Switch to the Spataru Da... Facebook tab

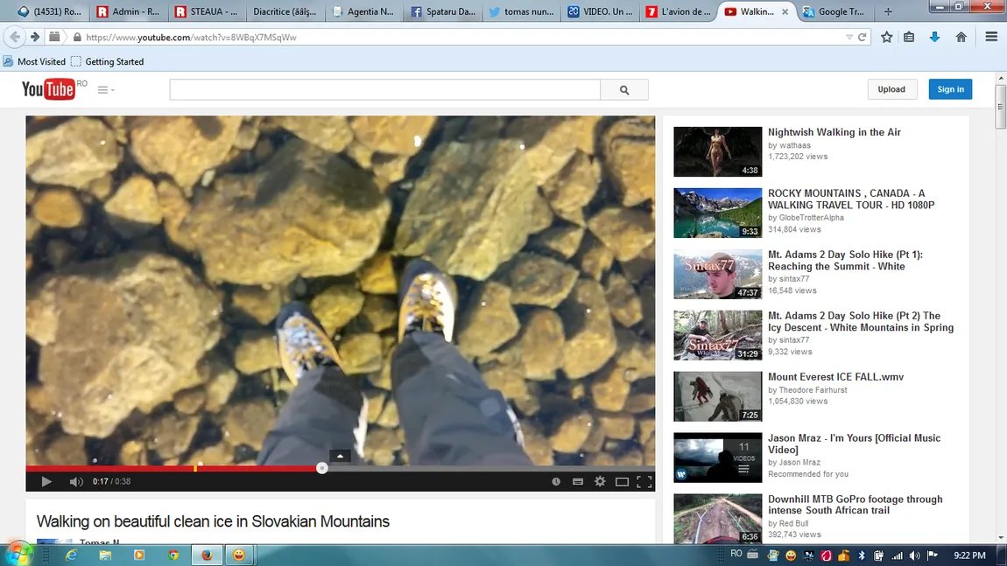(x=443, y=11)
